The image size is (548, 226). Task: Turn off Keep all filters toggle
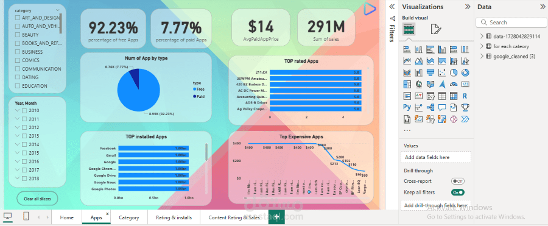tap(457, 192)
